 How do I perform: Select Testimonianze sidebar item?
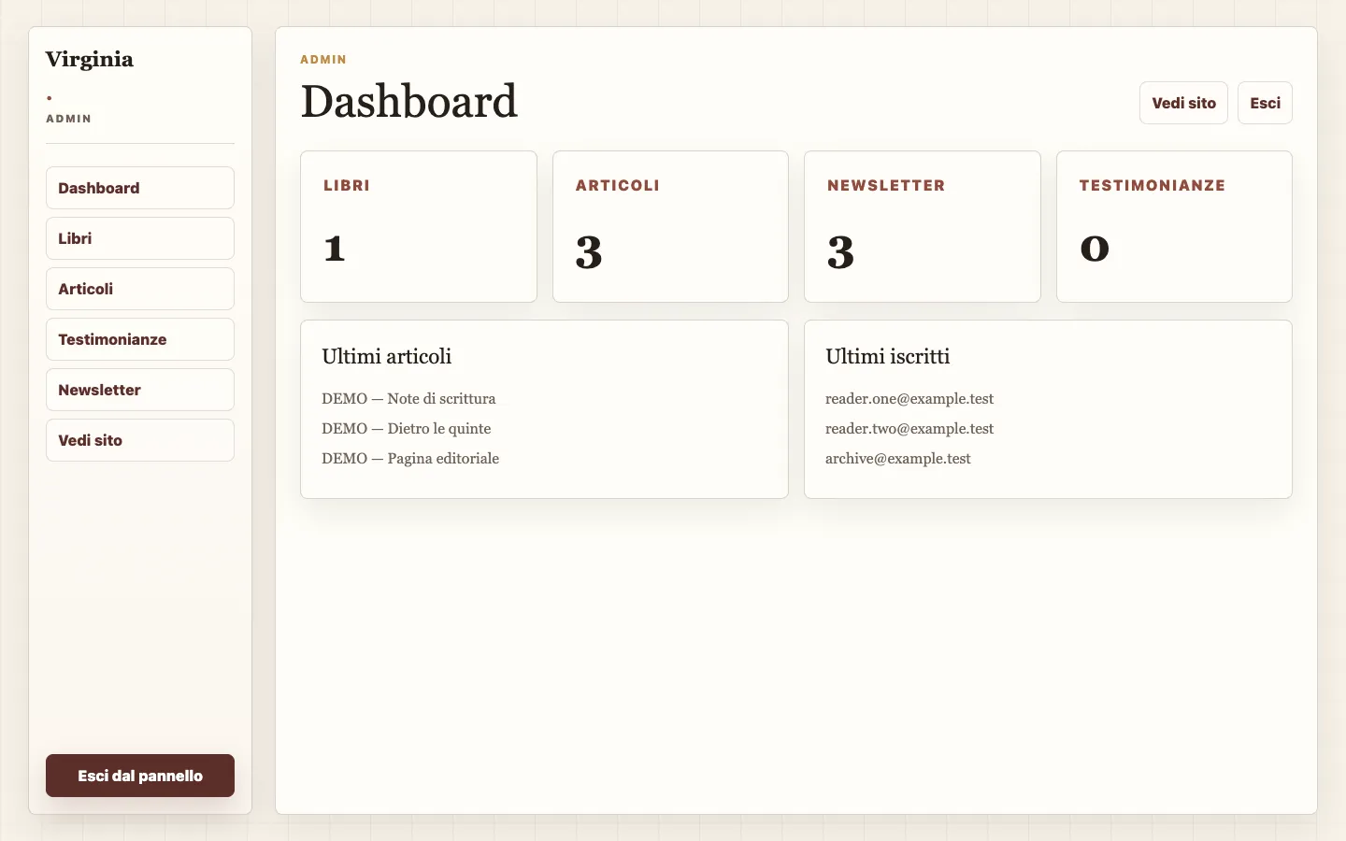[x=140, y=339]
